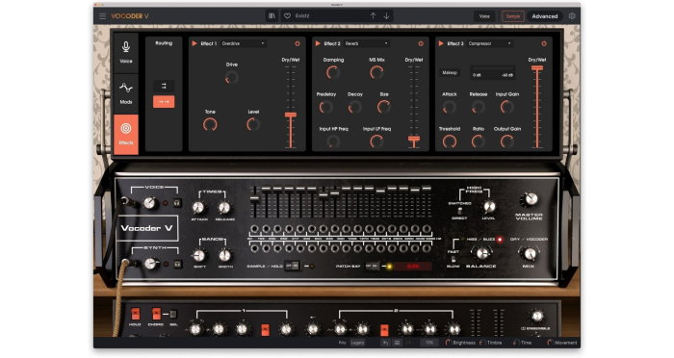Adjust the Dry/Vocoder Mix knob

530,253
